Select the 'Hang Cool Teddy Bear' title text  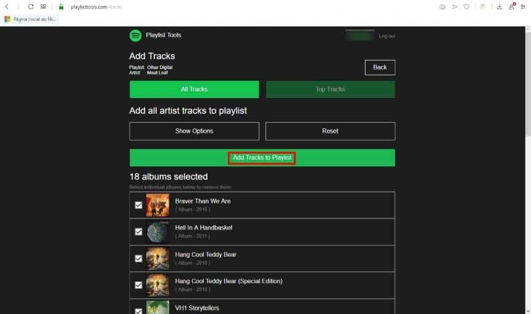[206, 254]
